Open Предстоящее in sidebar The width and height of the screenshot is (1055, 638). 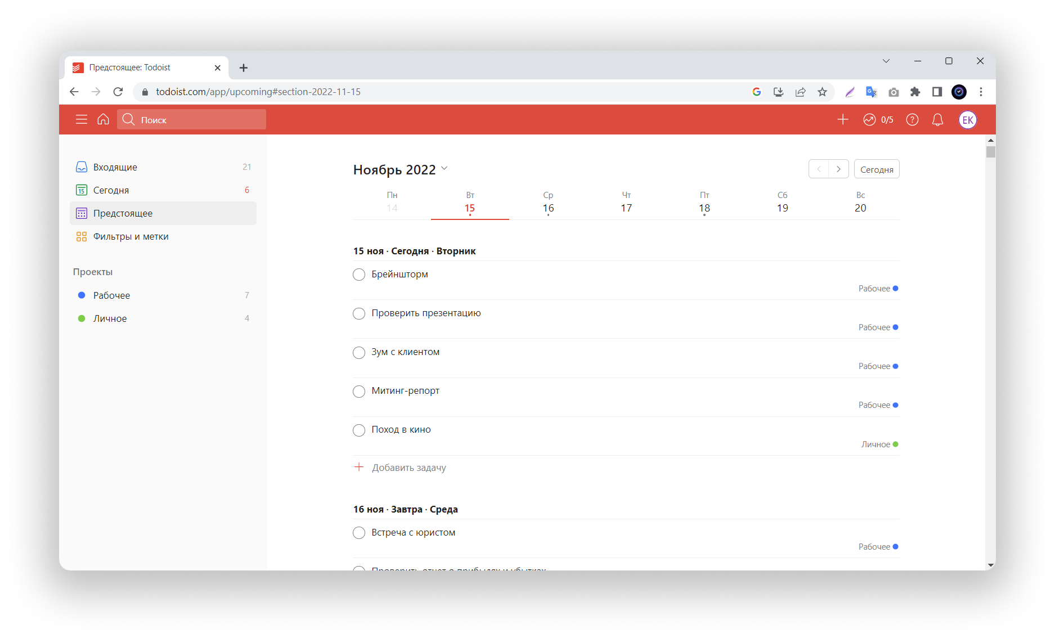click(163, 213)
